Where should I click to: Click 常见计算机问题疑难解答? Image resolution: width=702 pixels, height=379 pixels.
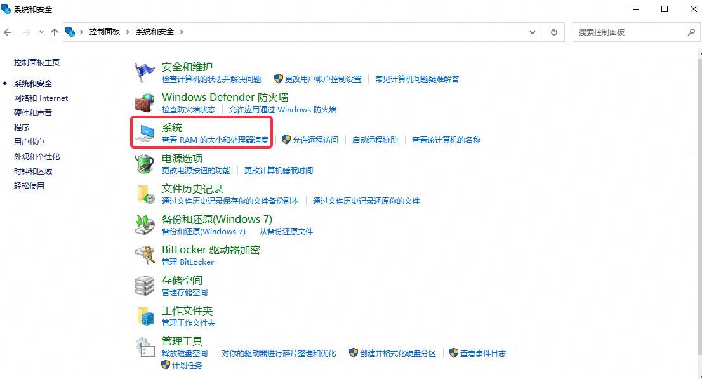[x=417, y=79]
